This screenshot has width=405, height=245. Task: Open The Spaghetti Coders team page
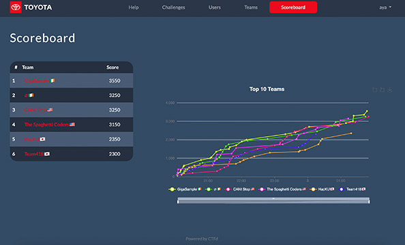[x=46, y=125]
